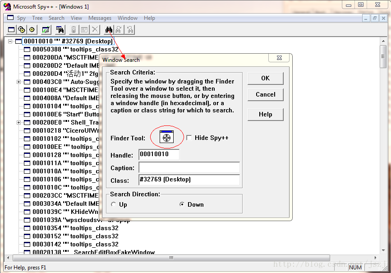The height and width of the screenshot is (273, 391).
Task: Select the 000200D4 "活动1" tree row
Action: point(65,74)
